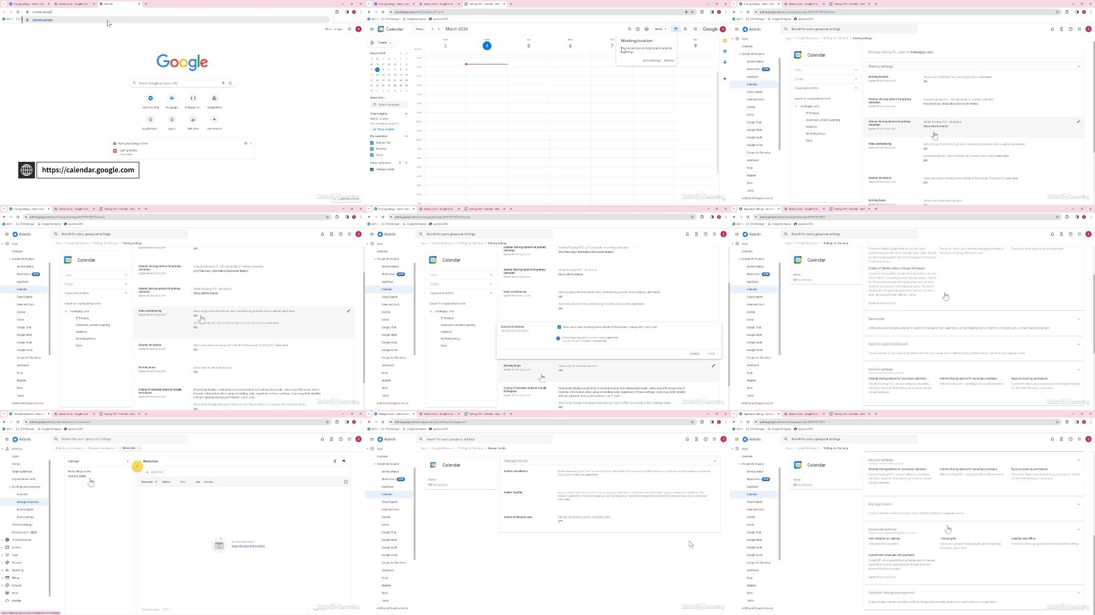Expand Resources section in Calendar admin settings
Image resolution: width=1095 pixels, height=615 pixels.
point(1079,319)
